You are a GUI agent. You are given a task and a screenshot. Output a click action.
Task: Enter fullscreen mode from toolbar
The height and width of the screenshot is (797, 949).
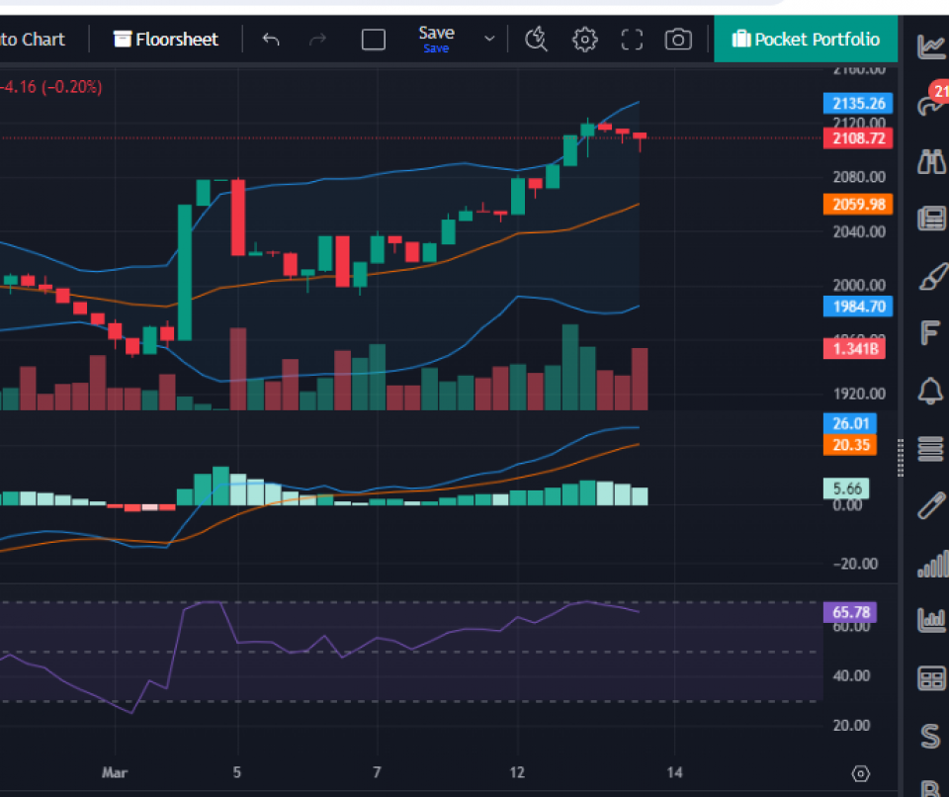(632, 40)
